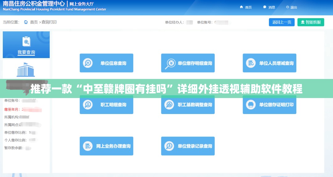The height and width of the screenshot is (177, 333).
Task: Go to 首页 in top navigation
Action: tap(248, 7)
